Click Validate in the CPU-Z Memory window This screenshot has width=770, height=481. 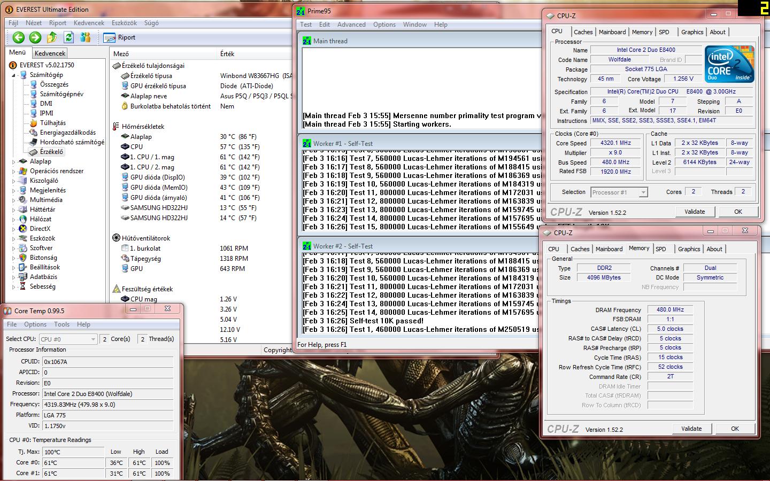[x=691, y=429]
